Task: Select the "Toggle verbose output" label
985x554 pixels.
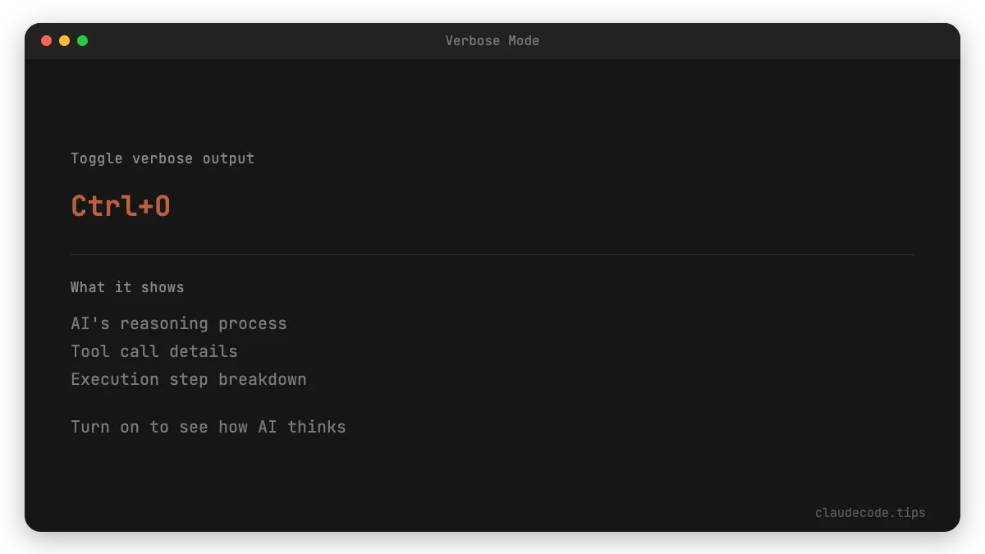Action: coord(163,158)
